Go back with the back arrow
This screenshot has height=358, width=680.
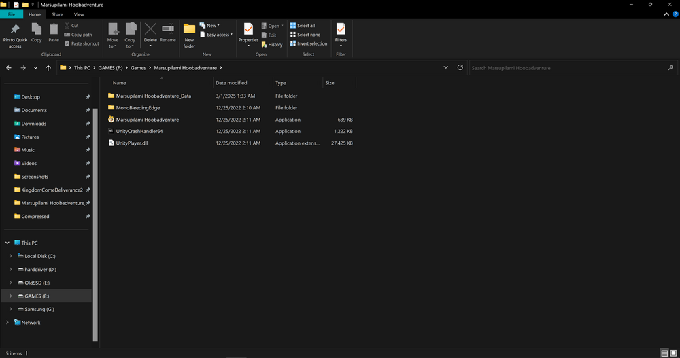(x=9, y=68)
